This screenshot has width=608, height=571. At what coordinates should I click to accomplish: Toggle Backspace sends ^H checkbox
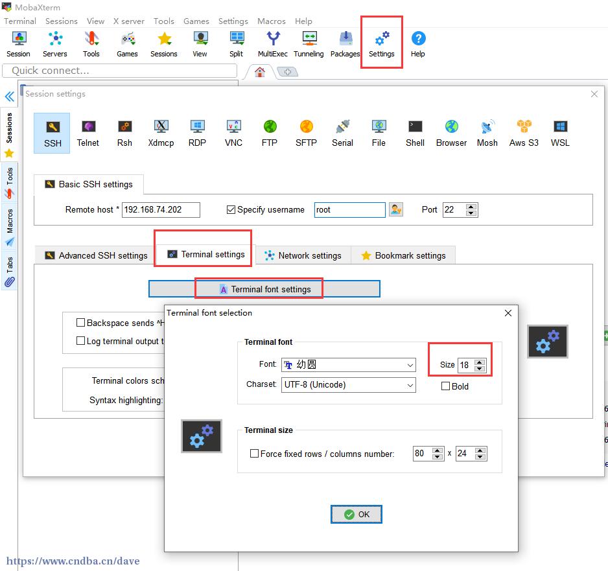point(80,323)
